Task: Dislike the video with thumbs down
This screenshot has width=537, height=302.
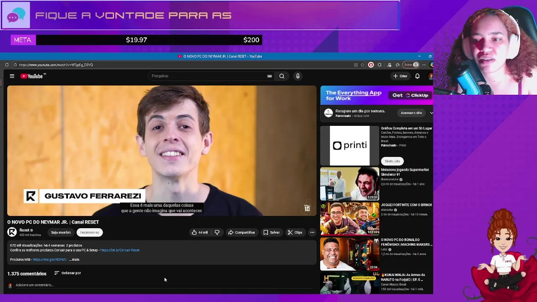Action: [217, 232]
